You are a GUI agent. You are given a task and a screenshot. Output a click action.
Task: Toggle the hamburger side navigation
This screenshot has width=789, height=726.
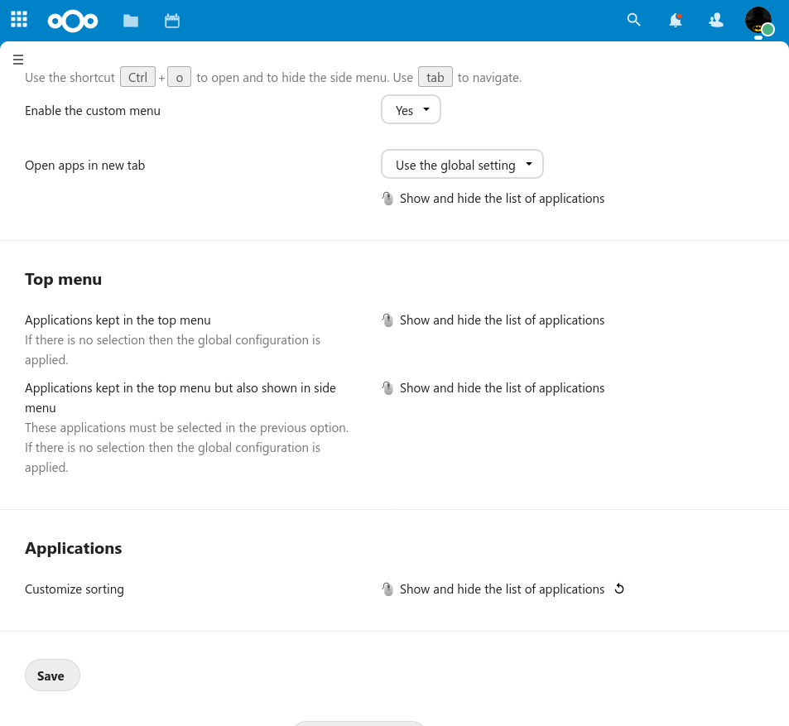(18, 60)
